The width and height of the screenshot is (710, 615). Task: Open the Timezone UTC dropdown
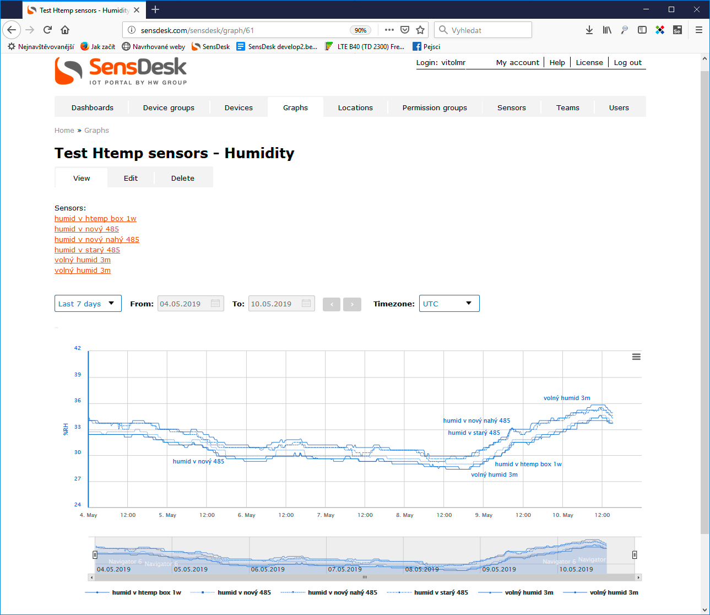pyautogui.click(x=449, y=304)
